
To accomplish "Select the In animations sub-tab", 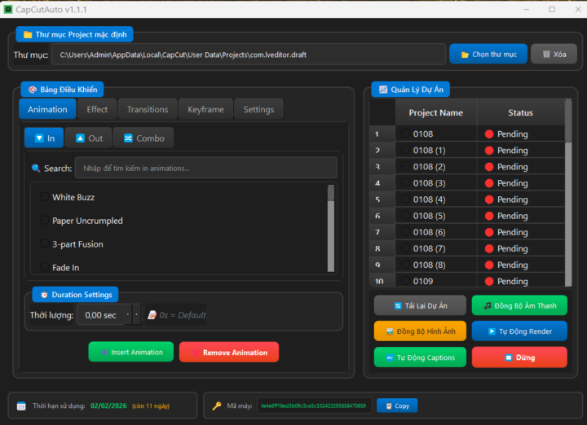I will pos(44,138).
